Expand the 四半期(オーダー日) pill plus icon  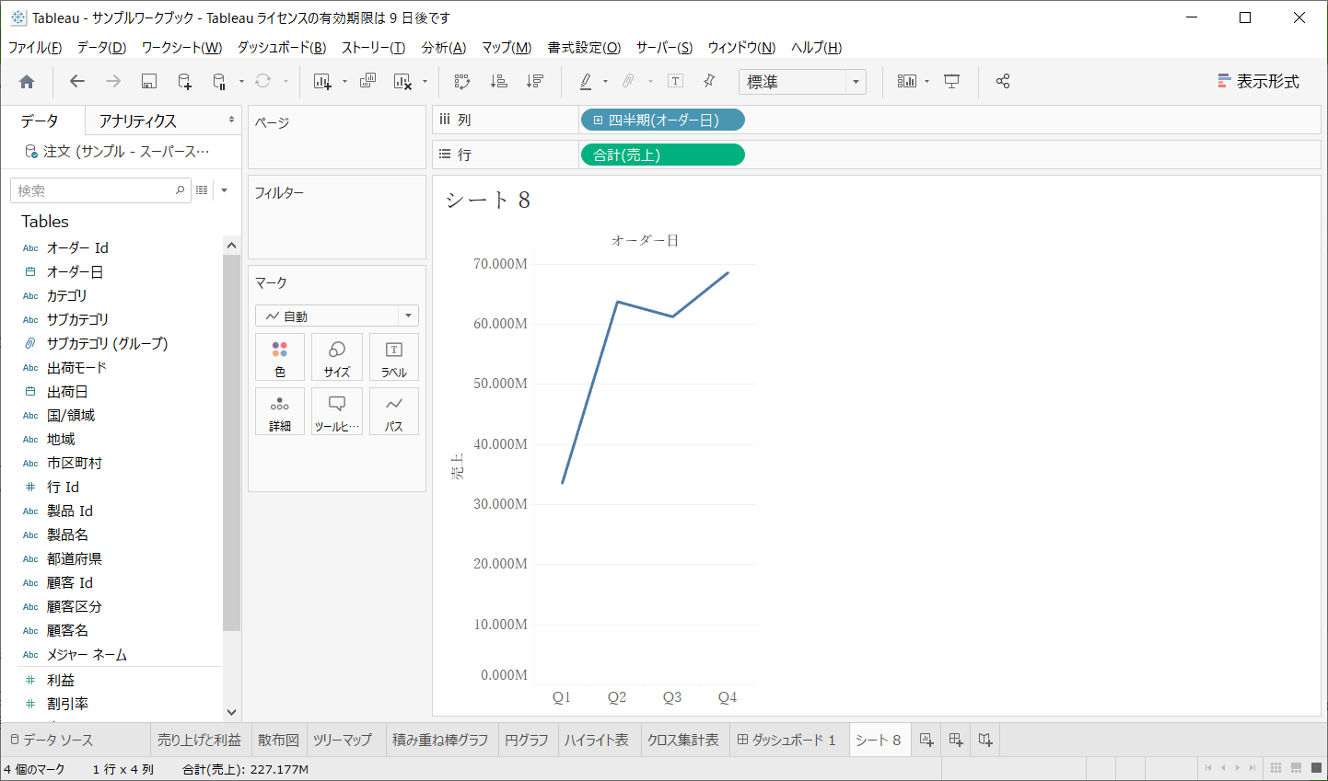[x=598, y=121]
